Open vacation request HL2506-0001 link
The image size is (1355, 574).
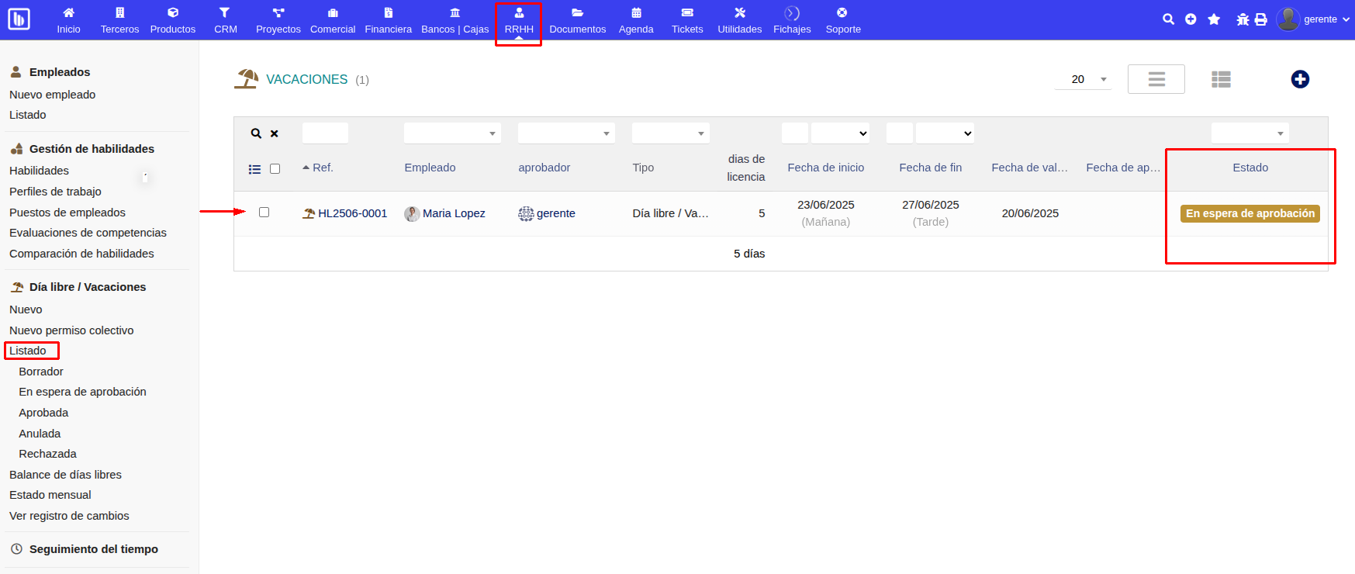point(352,213)
